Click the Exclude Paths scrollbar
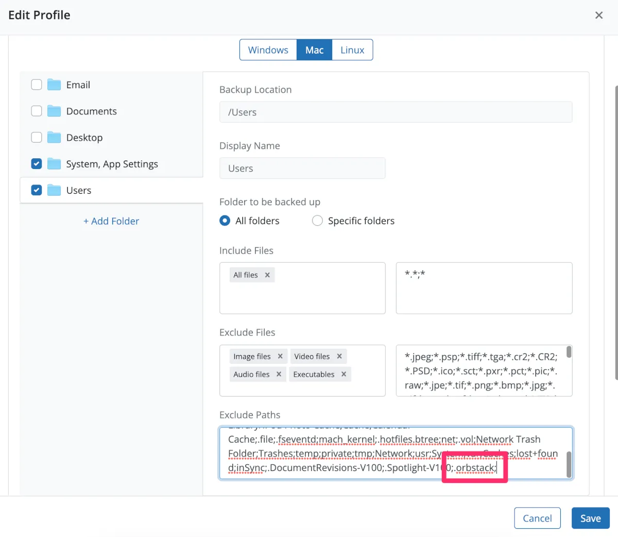The width and height of the screenshot is (618, 537). point(569,464)
